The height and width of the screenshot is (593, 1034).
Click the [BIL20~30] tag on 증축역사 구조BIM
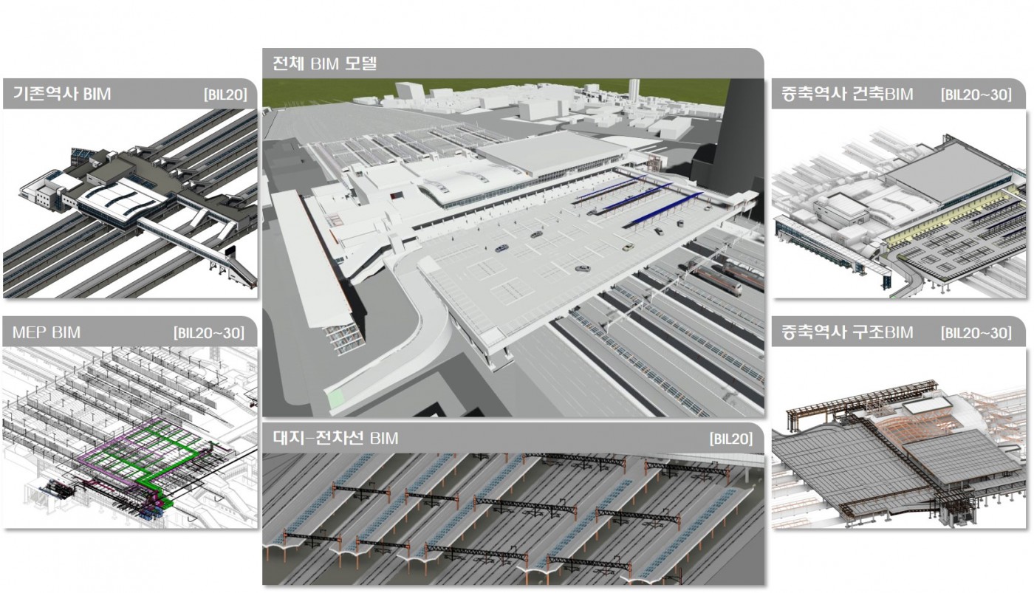point(976,333)
